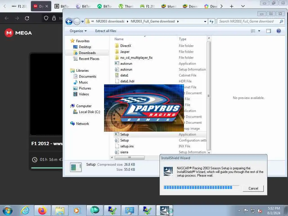Select Downloads in the navigation pane
Viewport: 288px width, 216px height.
pyautogui.click(x=87, y=53)
